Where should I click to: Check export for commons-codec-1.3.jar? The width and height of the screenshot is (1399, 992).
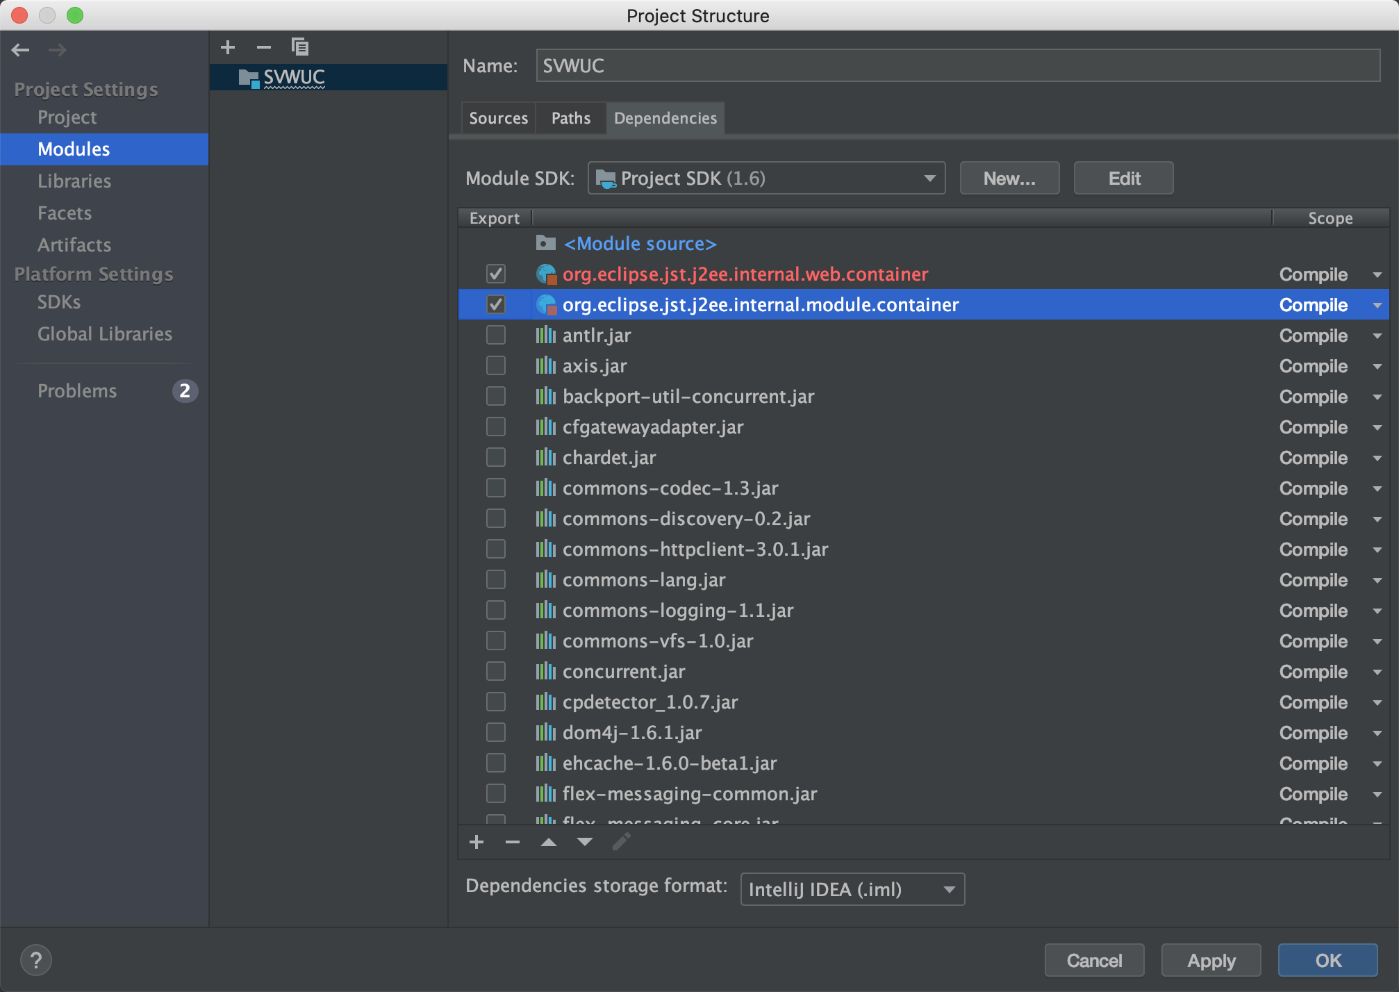coord(496,488)
